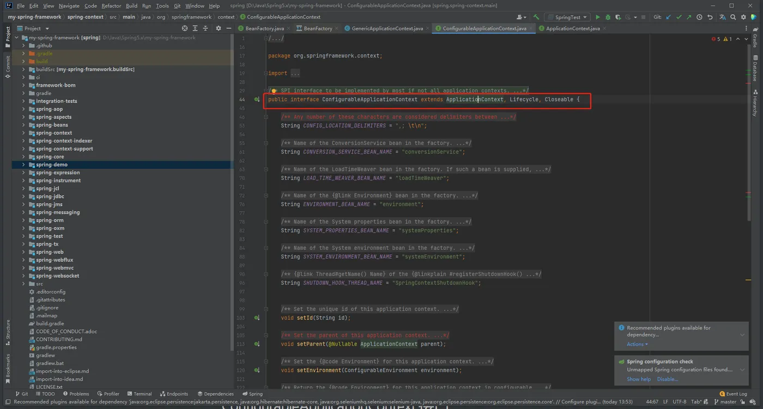This screenshot has width=763, height=409.
Task: Expand the spring-demo module folder
Action: [24, 164]
